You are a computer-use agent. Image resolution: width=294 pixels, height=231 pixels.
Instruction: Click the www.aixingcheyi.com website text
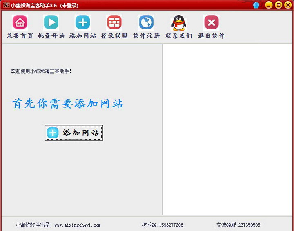pyautogui.click(x=78, y=225)
